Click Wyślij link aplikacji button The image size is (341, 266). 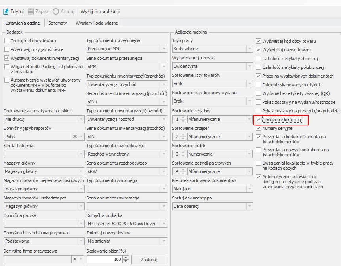point(100,11)
